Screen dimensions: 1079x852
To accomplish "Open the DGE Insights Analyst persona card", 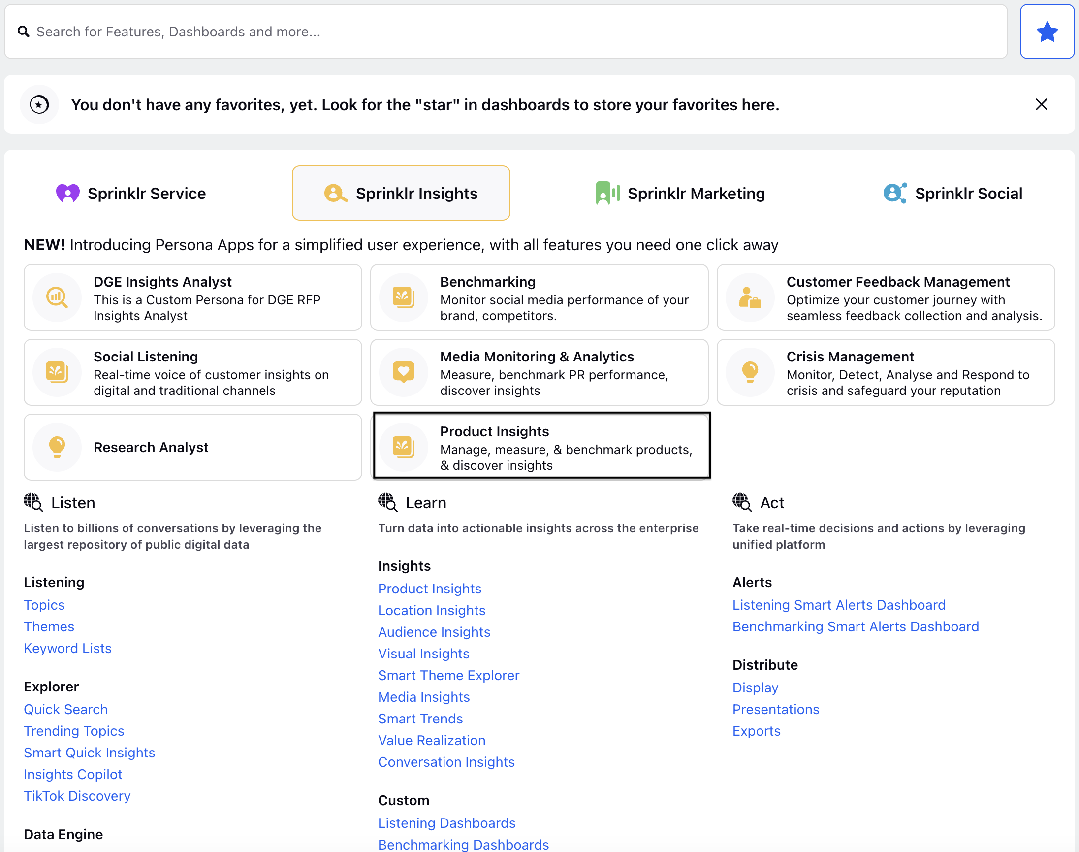I will 193,297.
